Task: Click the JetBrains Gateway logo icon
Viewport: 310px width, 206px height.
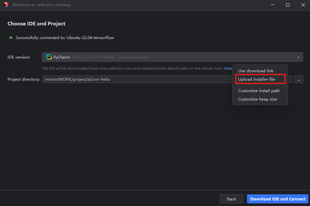Action: pos(6,5)
